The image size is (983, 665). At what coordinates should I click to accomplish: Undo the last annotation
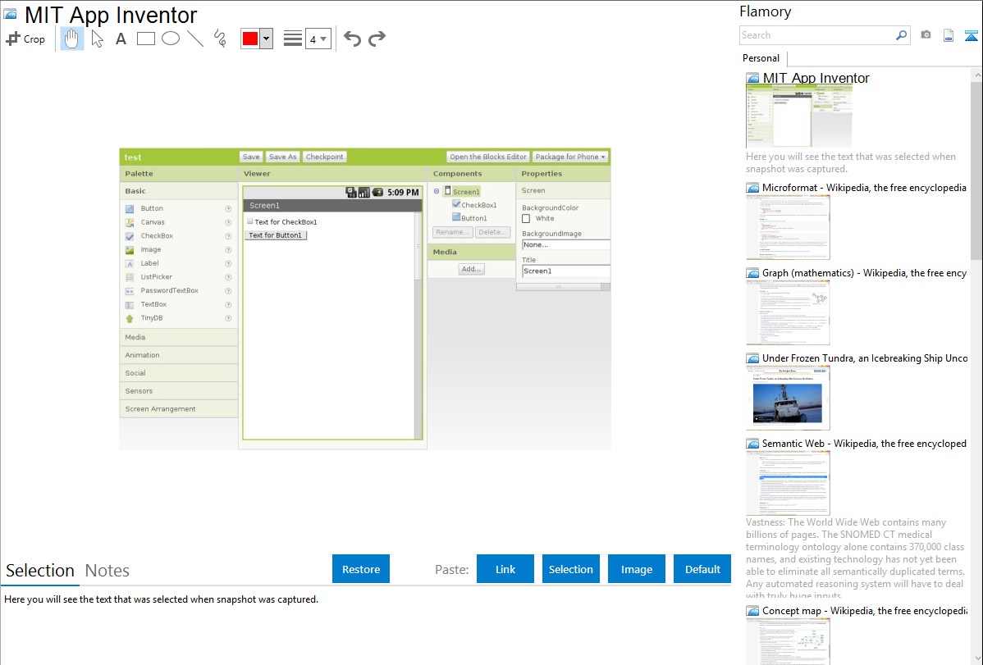point(352,39)
